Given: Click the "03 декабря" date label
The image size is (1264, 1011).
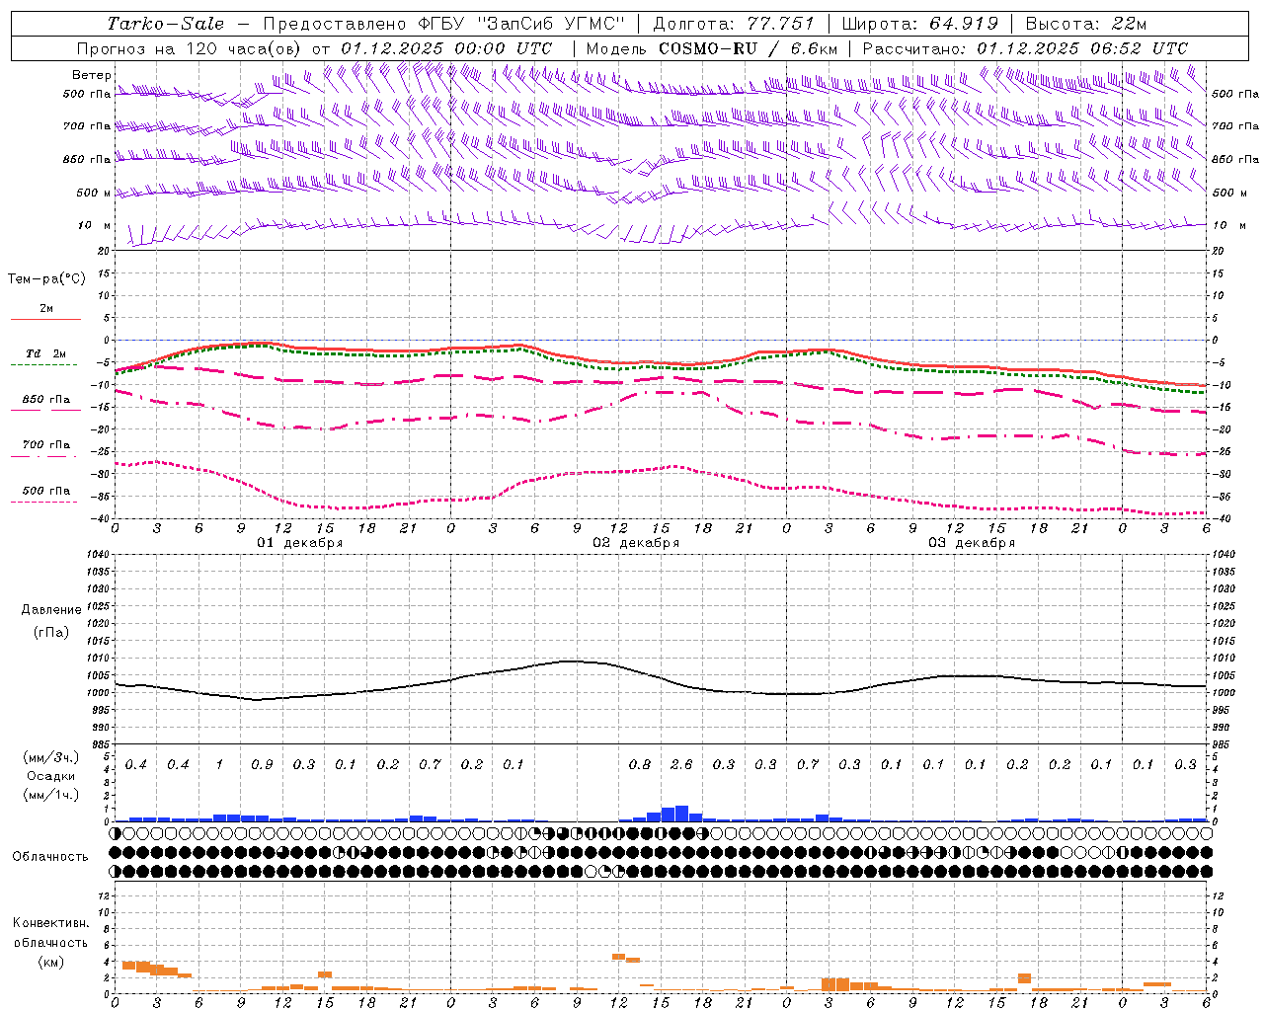Looking at the screenshot, I should click(972, 543).
